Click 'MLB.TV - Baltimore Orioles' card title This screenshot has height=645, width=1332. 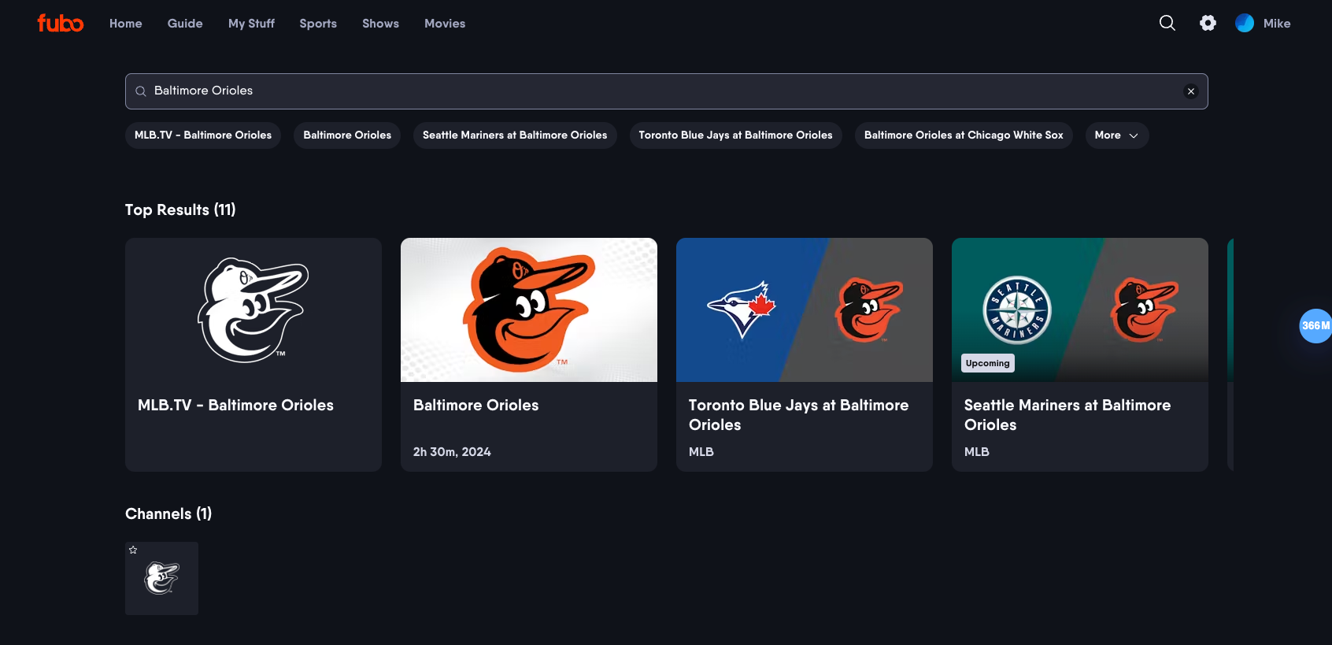(x=235, y=405)
